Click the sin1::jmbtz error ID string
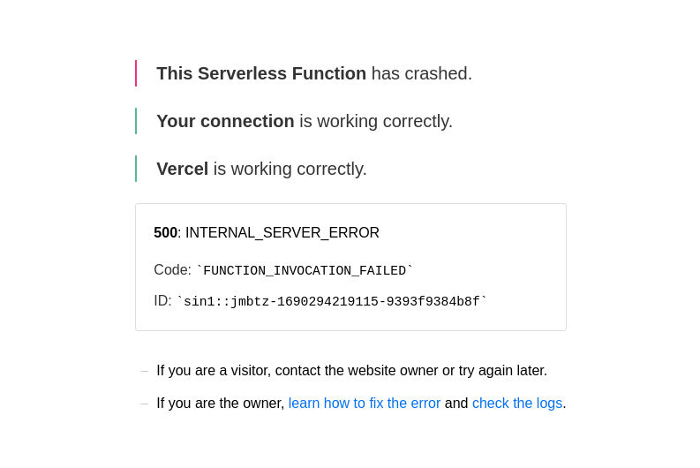This screenshot has width=700, height=468. [332, 301]
